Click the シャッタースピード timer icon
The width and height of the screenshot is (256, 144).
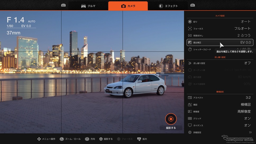[190, 49]
